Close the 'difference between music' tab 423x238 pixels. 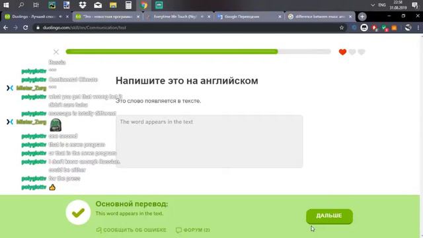350,17
